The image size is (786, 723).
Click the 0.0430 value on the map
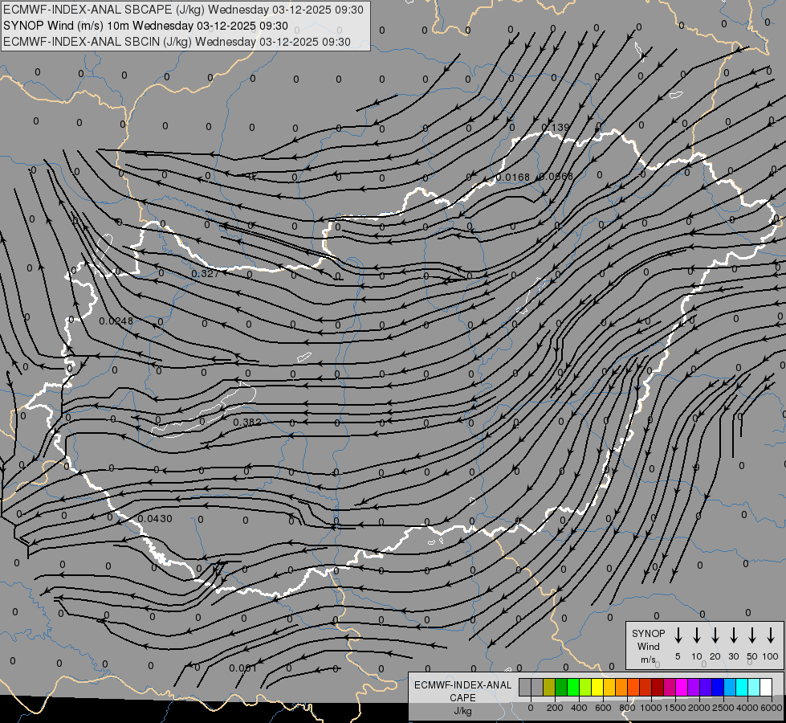[x=155, y=519]
